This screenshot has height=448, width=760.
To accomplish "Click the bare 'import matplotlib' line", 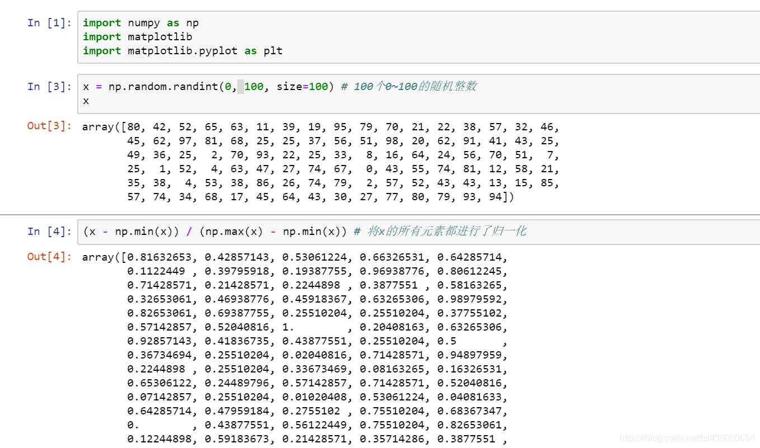I will point(138,37).
